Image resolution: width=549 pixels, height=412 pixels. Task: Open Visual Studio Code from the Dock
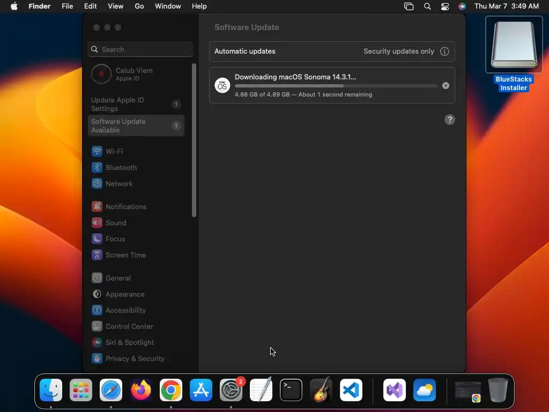[351, 390]
